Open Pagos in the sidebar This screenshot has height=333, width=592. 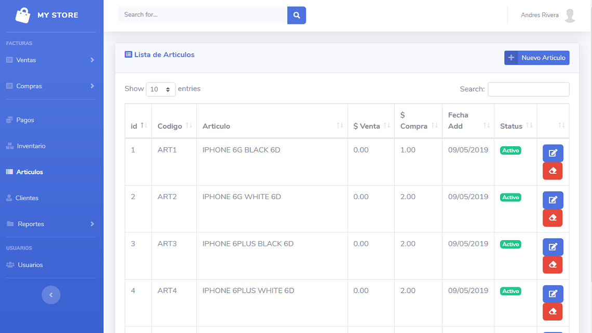[25, 120]
